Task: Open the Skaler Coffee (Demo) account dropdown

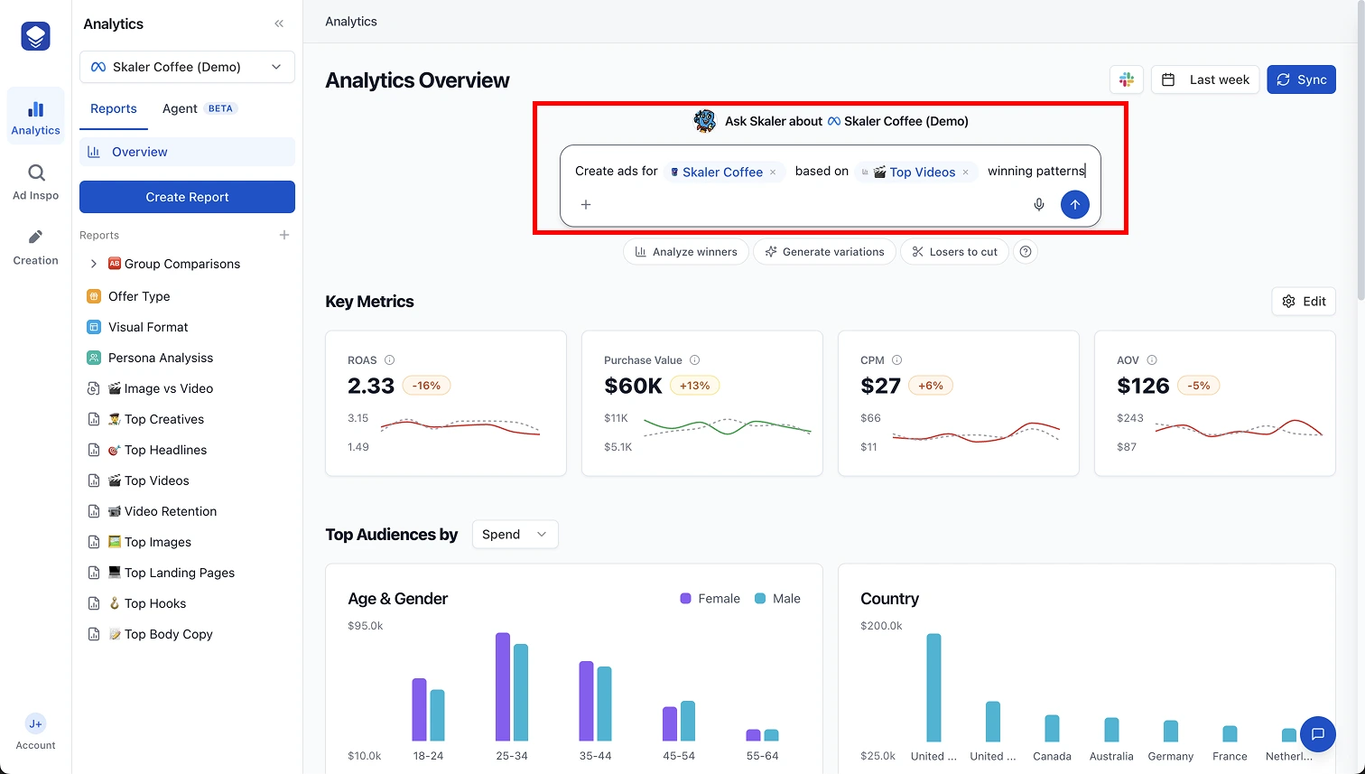Action: [x=187, y=67]
